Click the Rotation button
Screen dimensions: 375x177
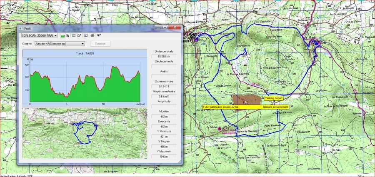tap(100, 44)
